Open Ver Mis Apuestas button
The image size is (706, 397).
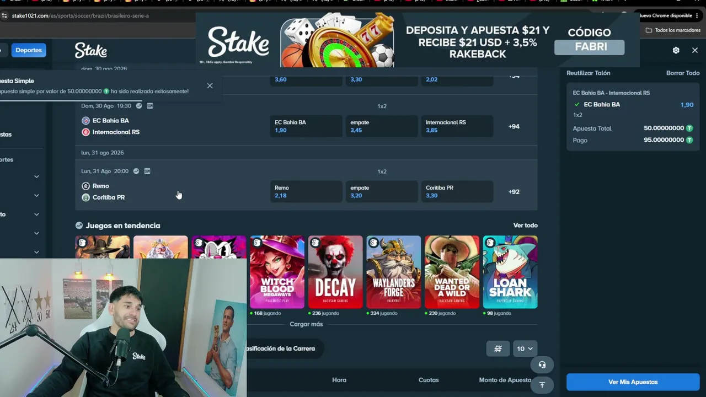click(x=633, y=382)
